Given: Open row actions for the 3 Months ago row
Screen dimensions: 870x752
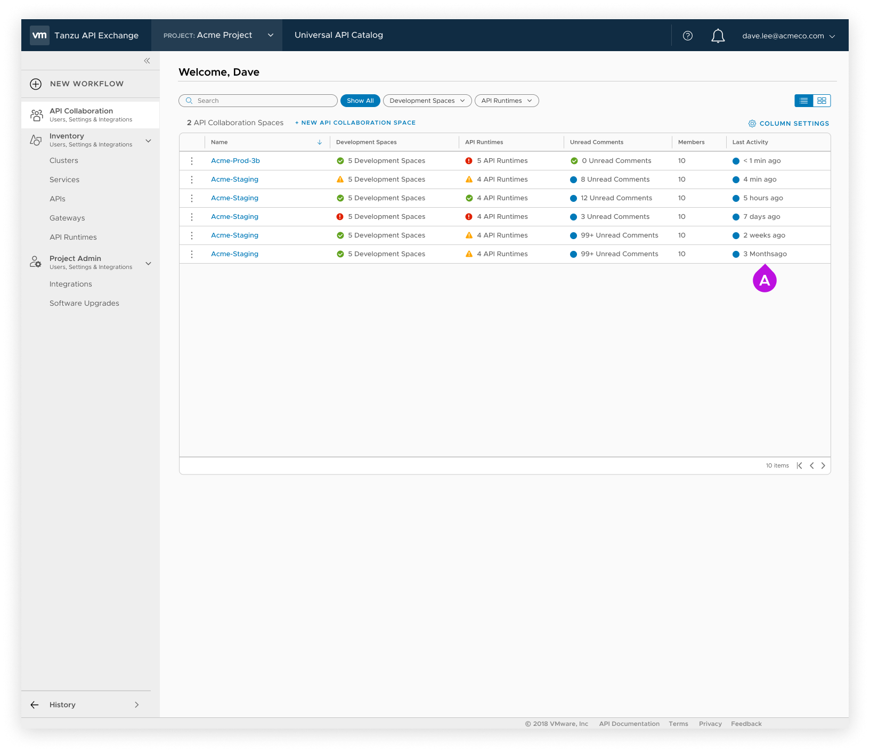Looking at the screenshot, I should (x=192, y=254).
